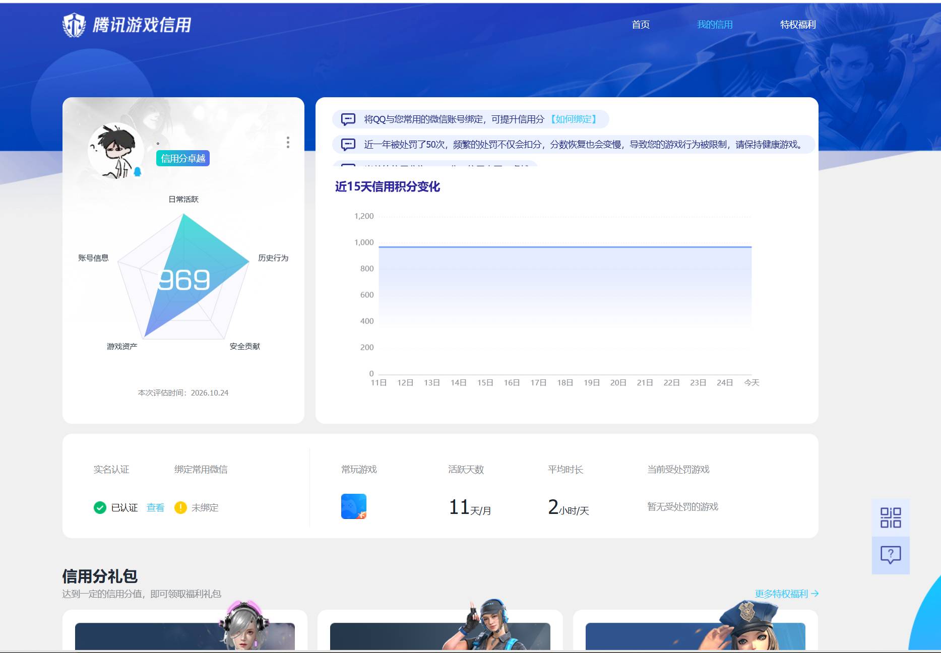
Task: Click the 本次评估时间 2026.10.24 text
Action: click(183, 393)
